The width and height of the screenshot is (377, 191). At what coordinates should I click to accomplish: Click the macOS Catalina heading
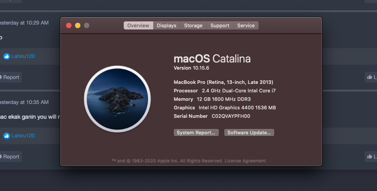point(212,58)
